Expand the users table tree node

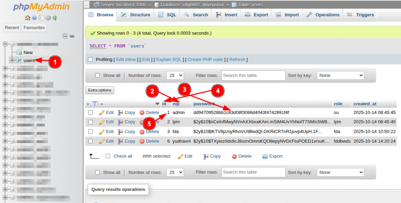pyautogui.click(x=12, y=60)
